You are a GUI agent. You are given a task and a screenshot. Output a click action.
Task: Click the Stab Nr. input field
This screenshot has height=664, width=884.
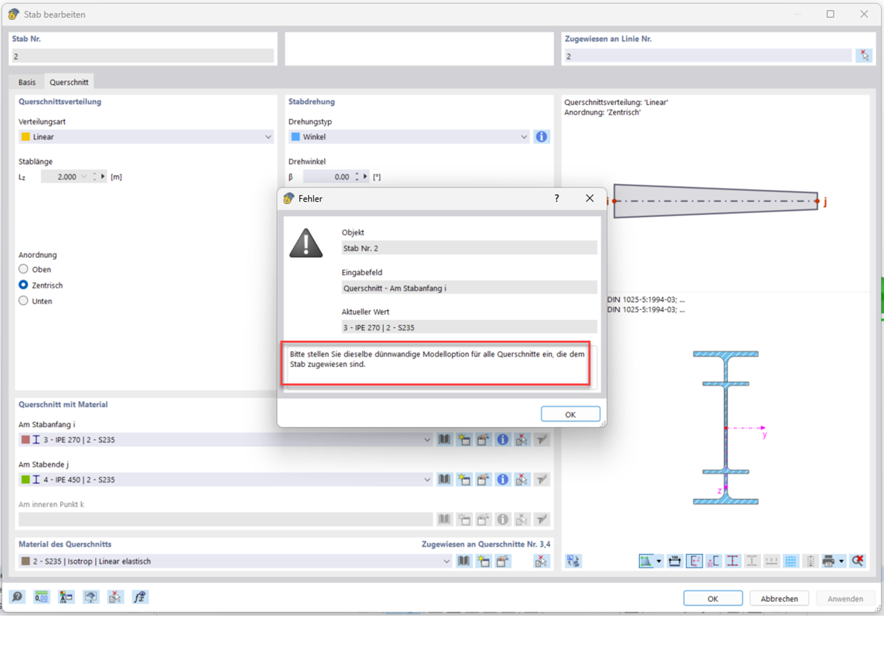click(x=142, y=56)
